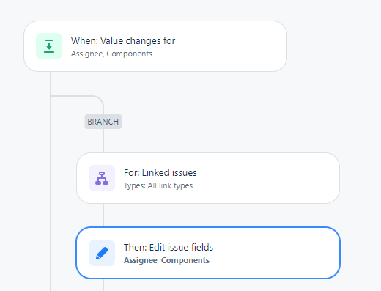
Task: Click bold 'Assignee, Components' in the Edit action
Action: (x=166, y=260)
